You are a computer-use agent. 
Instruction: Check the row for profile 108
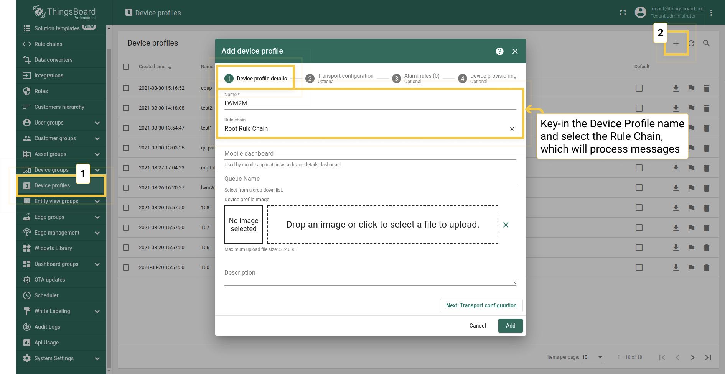(126, 208)
